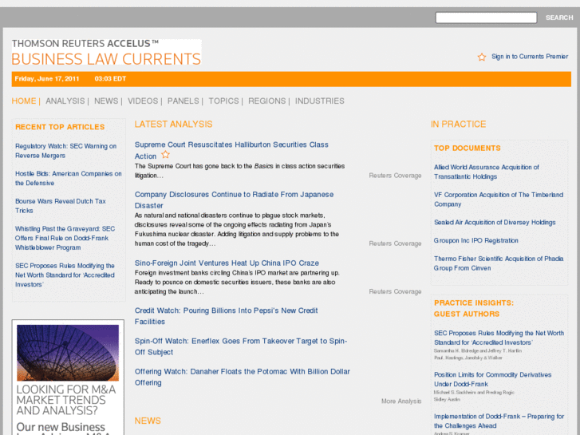580x435 pixels.
Task: Click the LATEST ANALYSIS heading
Action: pyautogui.click(x=173, y=124)
